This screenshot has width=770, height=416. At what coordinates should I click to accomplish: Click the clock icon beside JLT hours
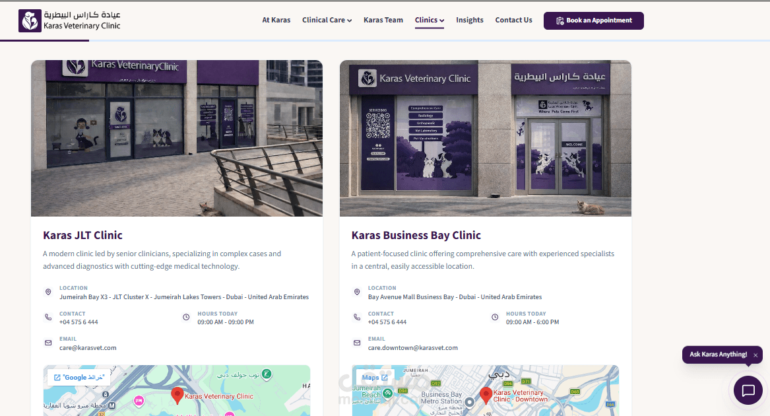click(x=186, y=317)
